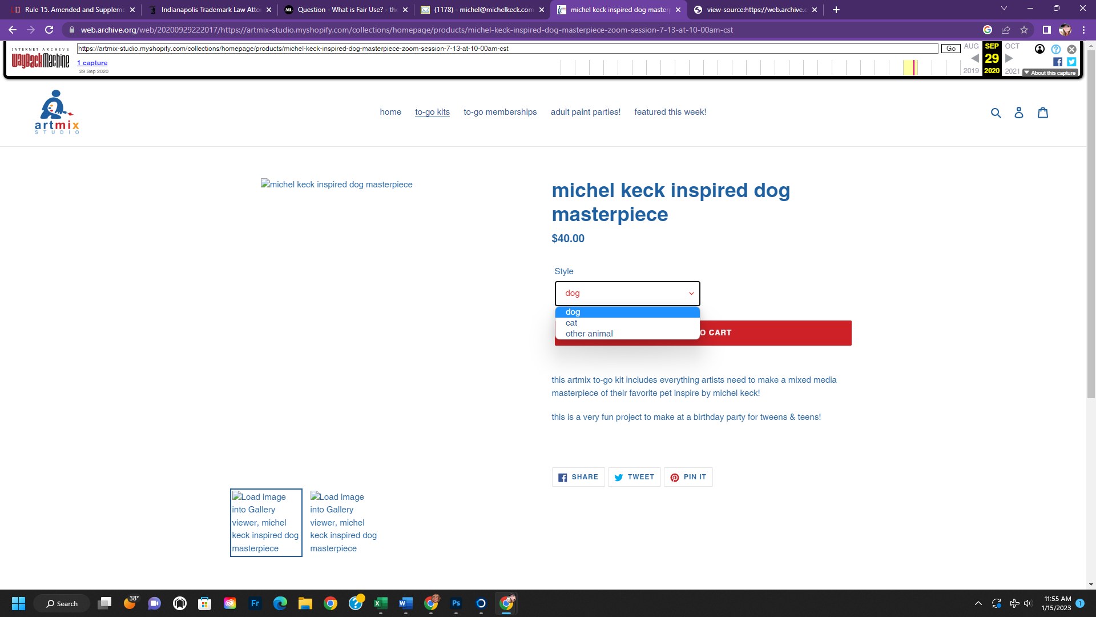Open the account login icon
The image size is (1096, 617).
[x=1019, y=113]
